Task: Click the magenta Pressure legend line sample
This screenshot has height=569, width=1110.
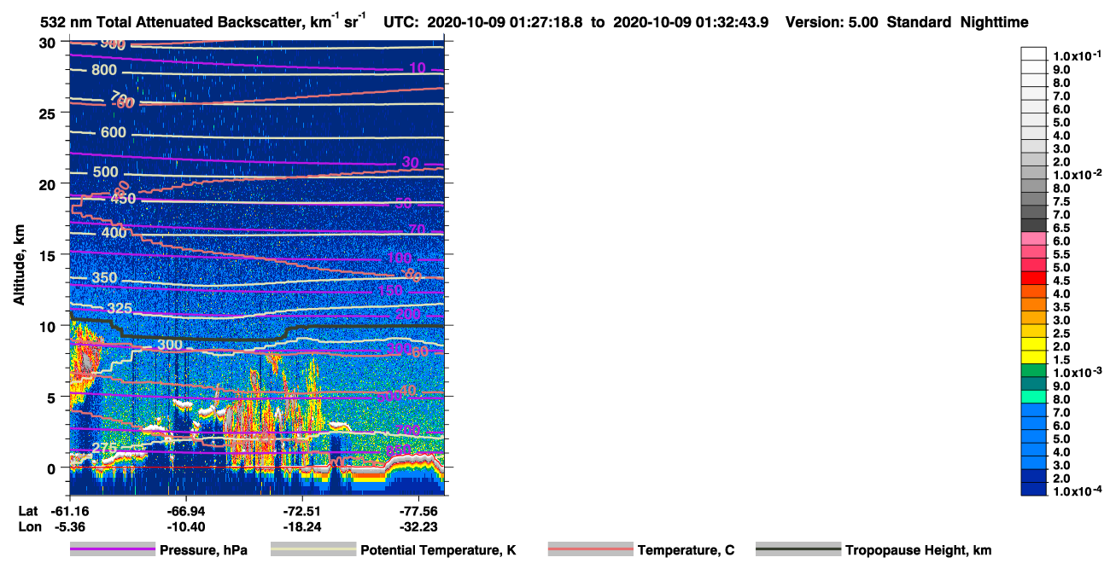Action: click(113, 549)
